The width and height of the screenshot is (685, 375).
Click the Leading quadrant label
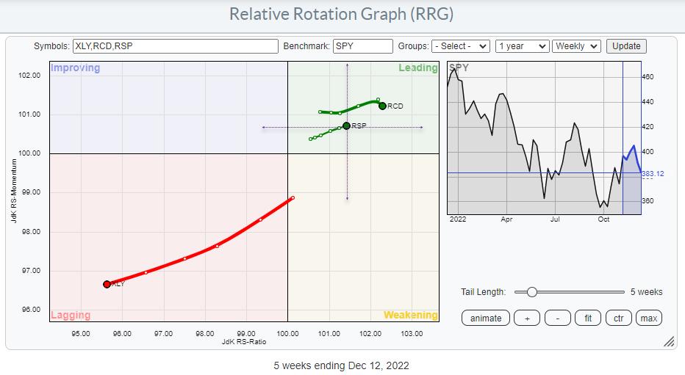(417, 68)
